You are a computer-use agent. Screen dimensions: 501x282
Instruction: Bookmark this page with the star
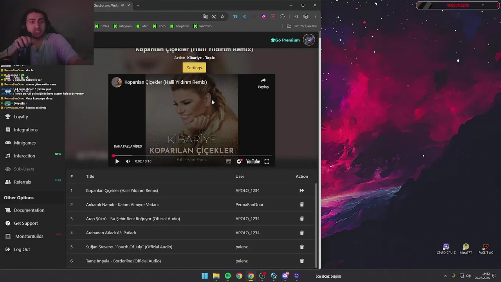point(222,16)
